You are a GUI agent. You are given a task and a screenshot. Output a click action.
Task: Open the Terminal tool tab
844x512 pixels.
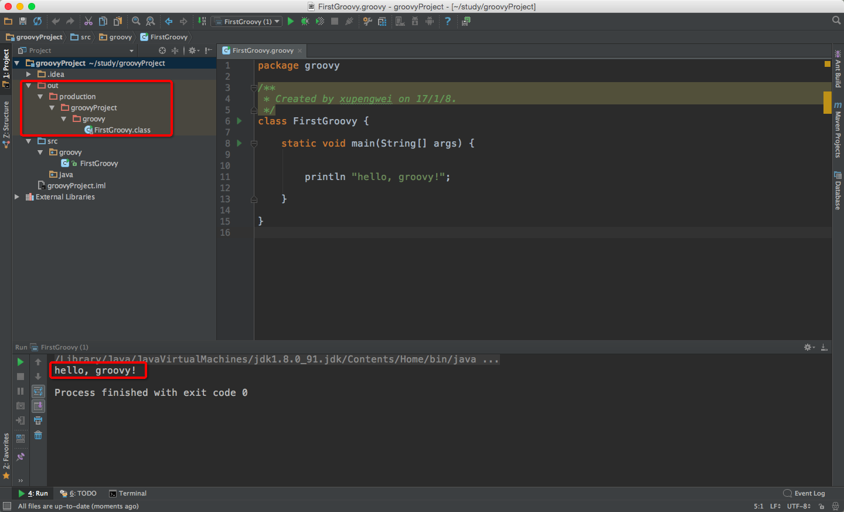(x=128, y=493)
